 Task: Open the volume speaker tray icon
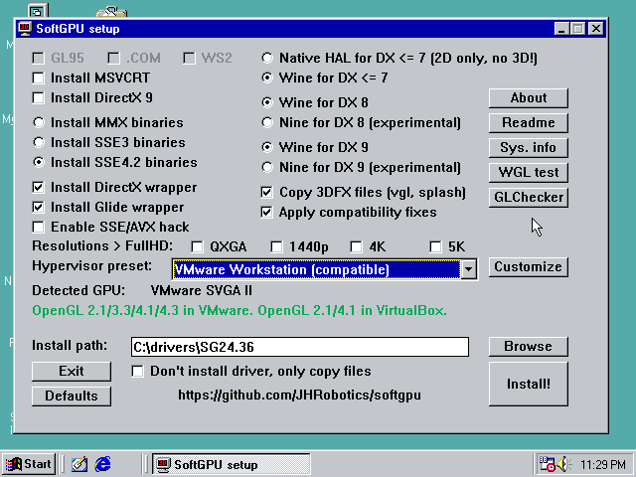pos(563,464)
